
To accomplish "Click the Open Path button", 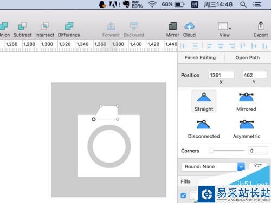I will tap(248, 58).
